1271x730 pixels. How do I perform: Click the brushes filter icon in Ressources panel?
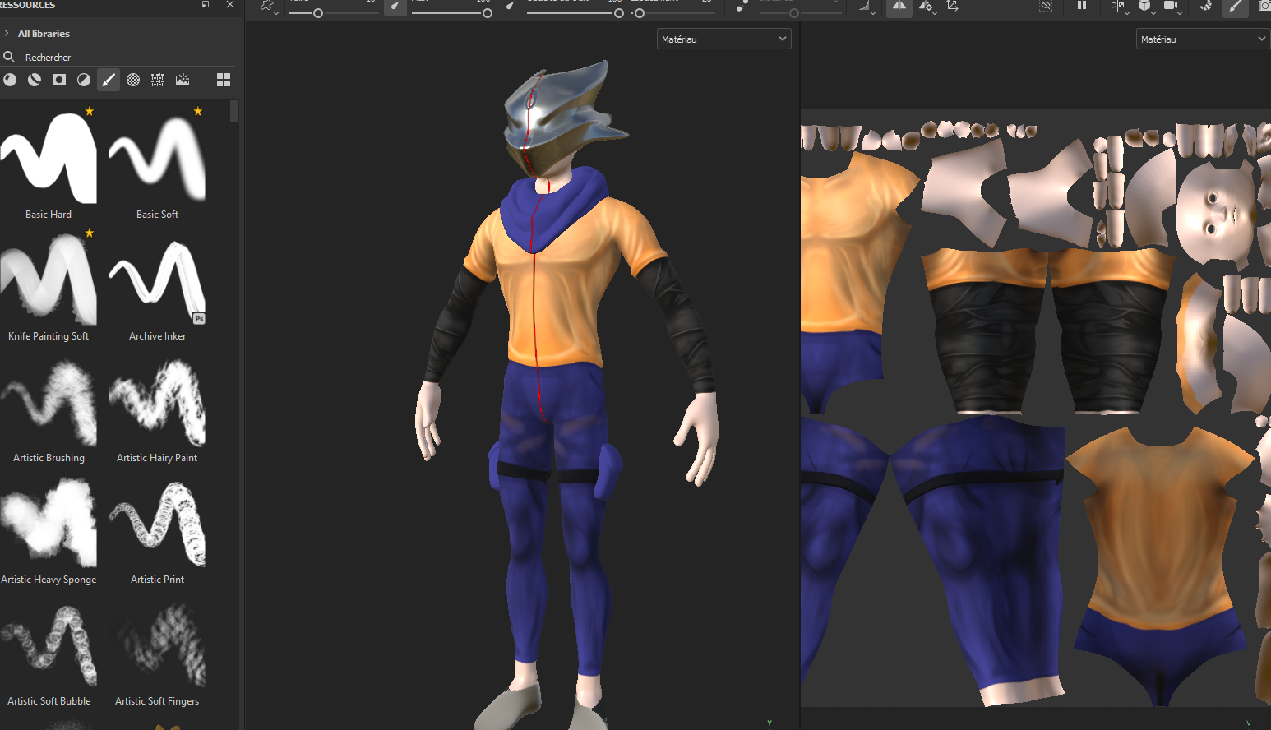click(x=108, y=80)
